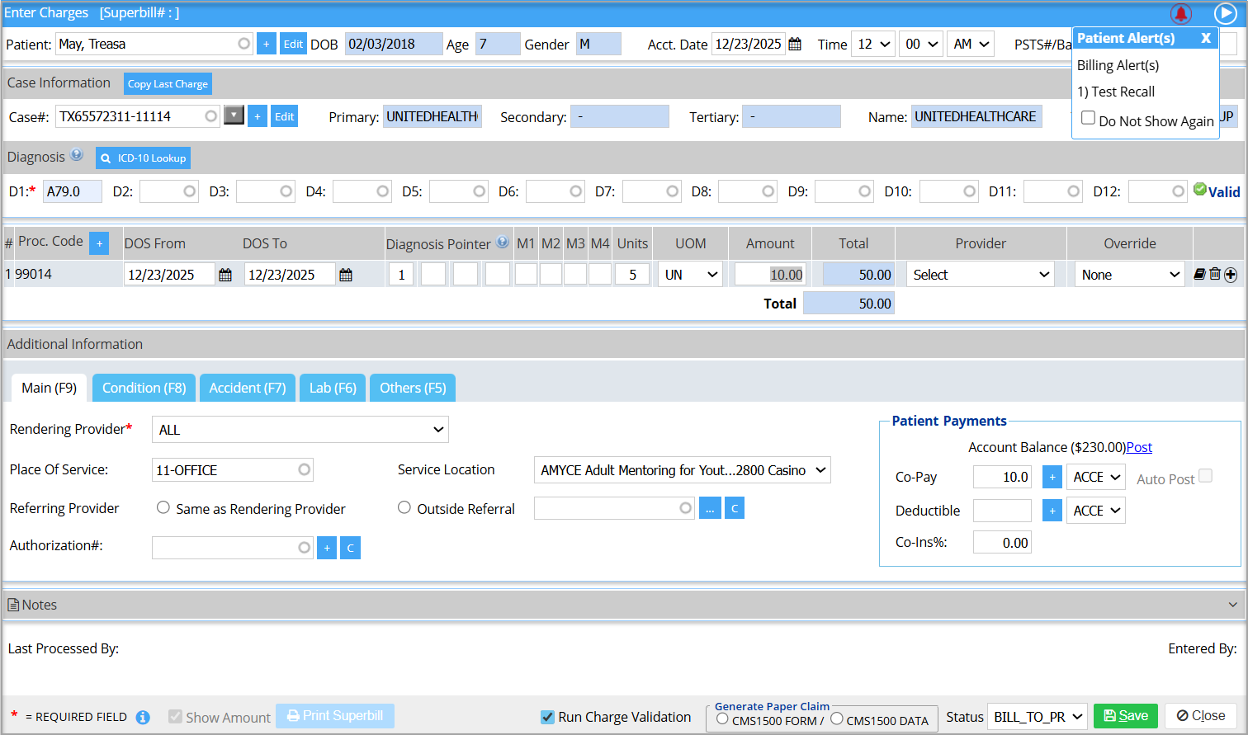Click the play icon in the title bar
The image size is (1248, 735).
[x=1225, y=14]
